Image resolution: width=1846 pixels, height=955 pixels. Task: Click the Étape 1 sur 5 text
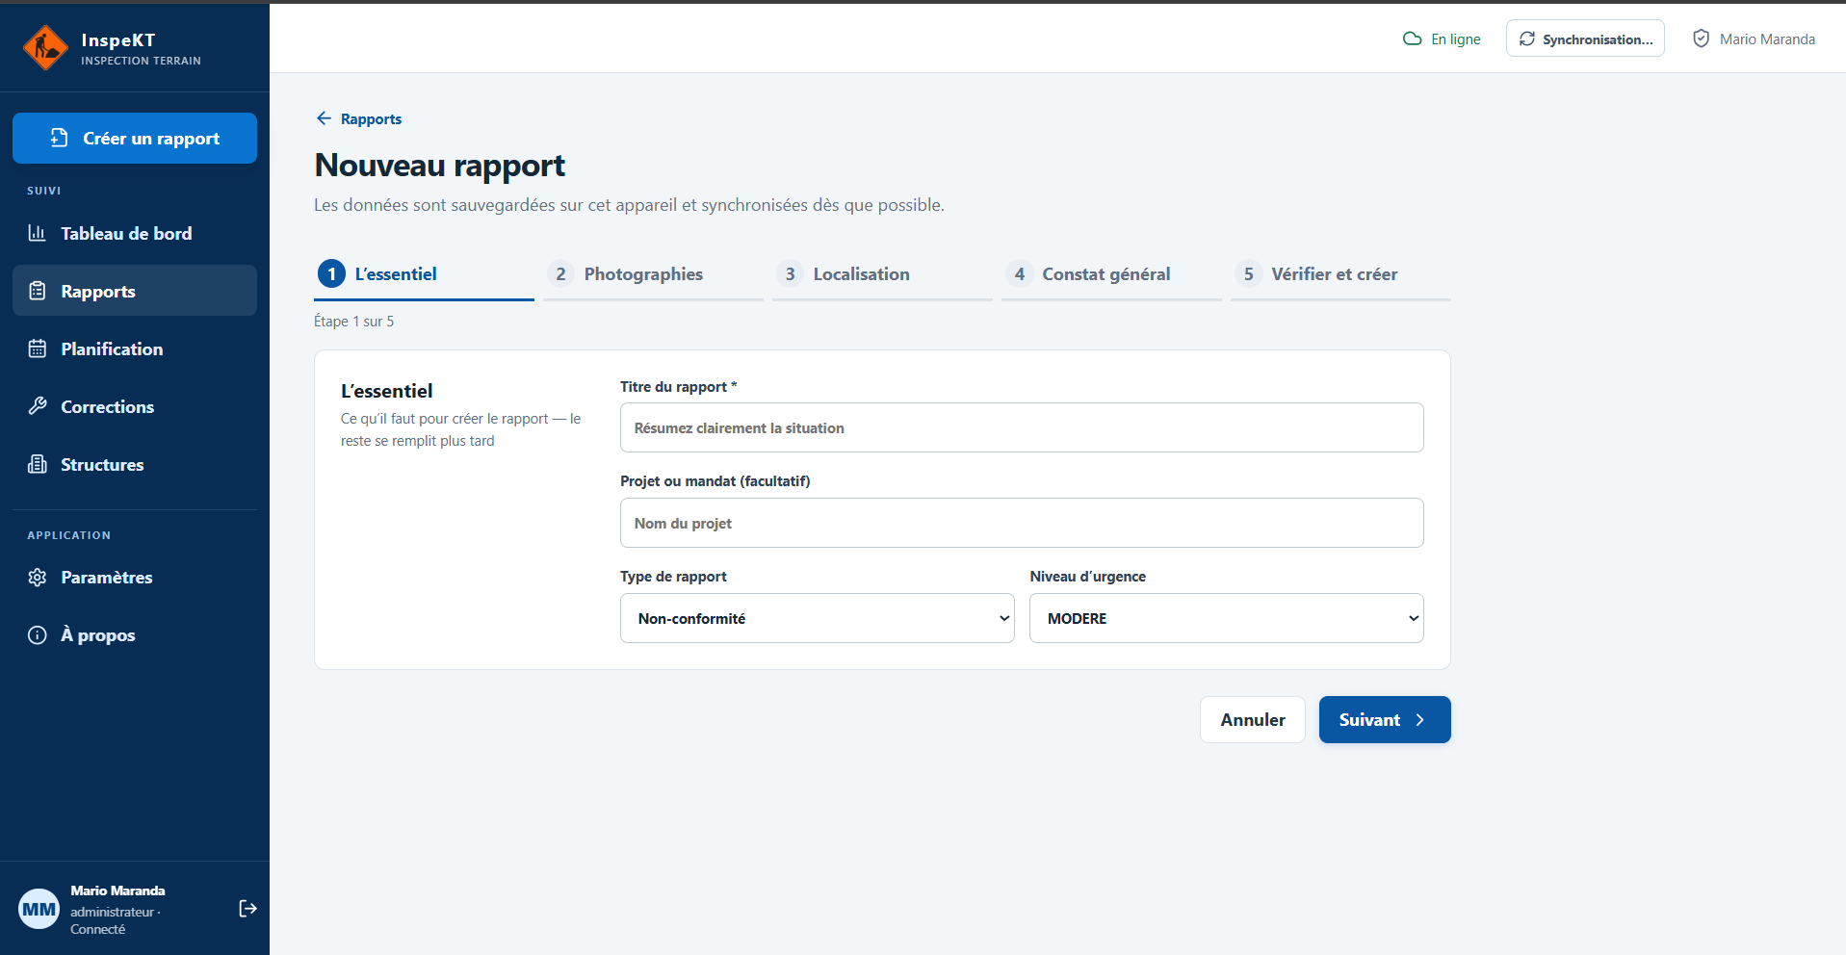click(354, 322)
